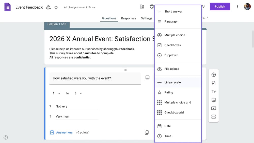Click the Answer key clipboard icon
254x143 pixels.
point(52,132)
